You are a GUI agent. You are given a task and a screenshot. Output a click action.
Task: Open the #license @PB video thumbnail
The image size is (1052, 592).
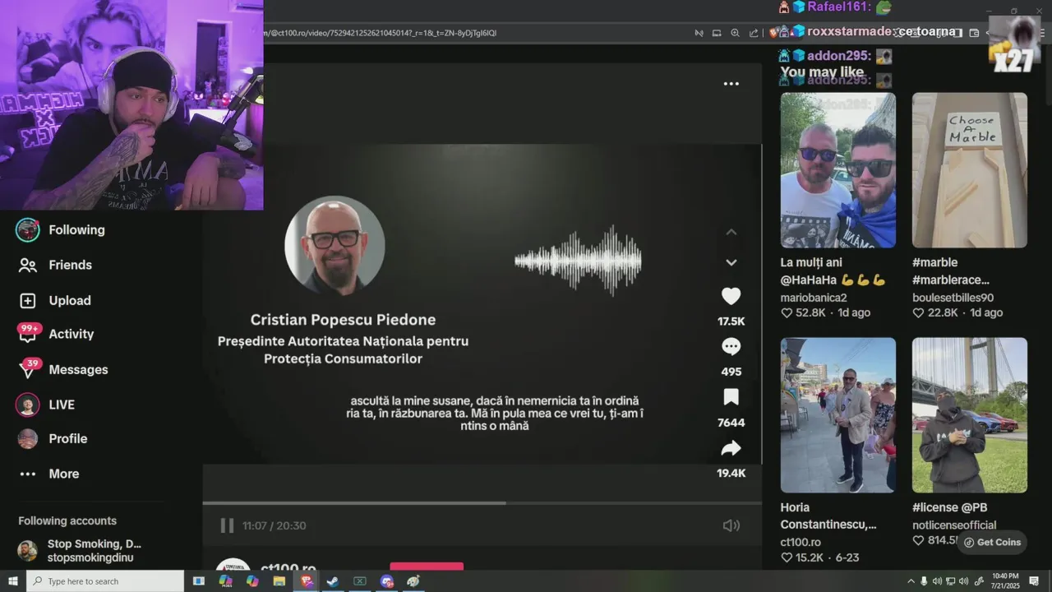[969, 415]
